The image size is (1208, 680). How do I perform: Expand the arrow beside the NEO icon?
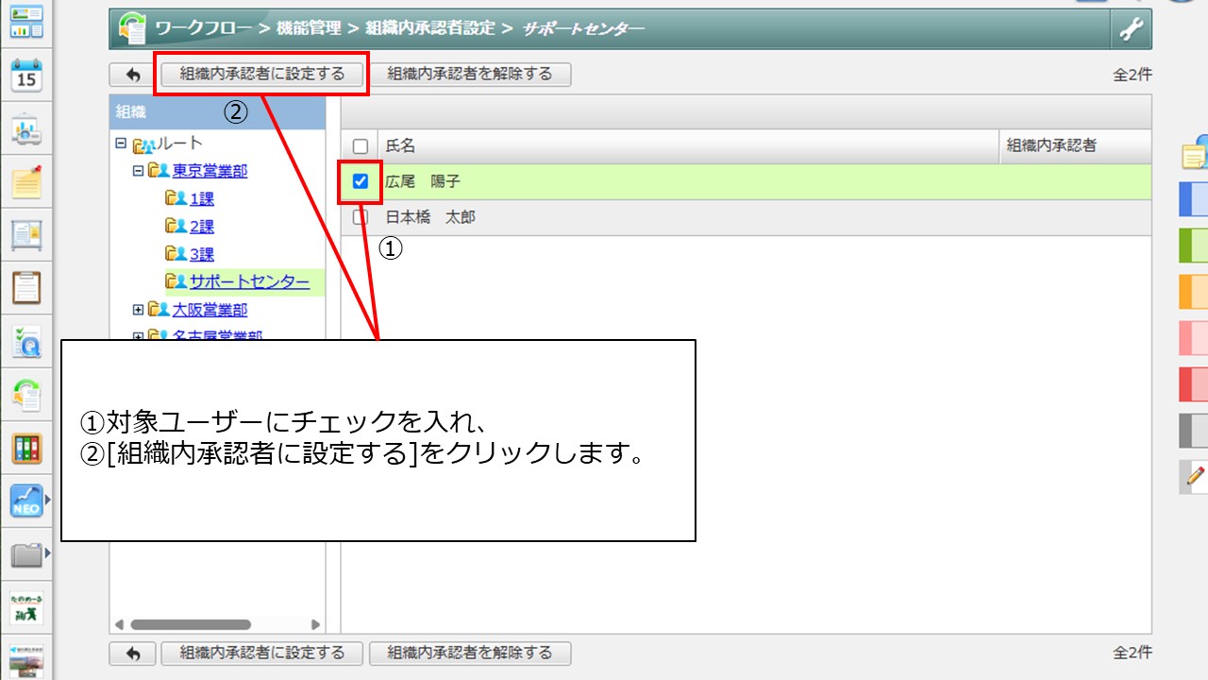click(x=48, y=501)
